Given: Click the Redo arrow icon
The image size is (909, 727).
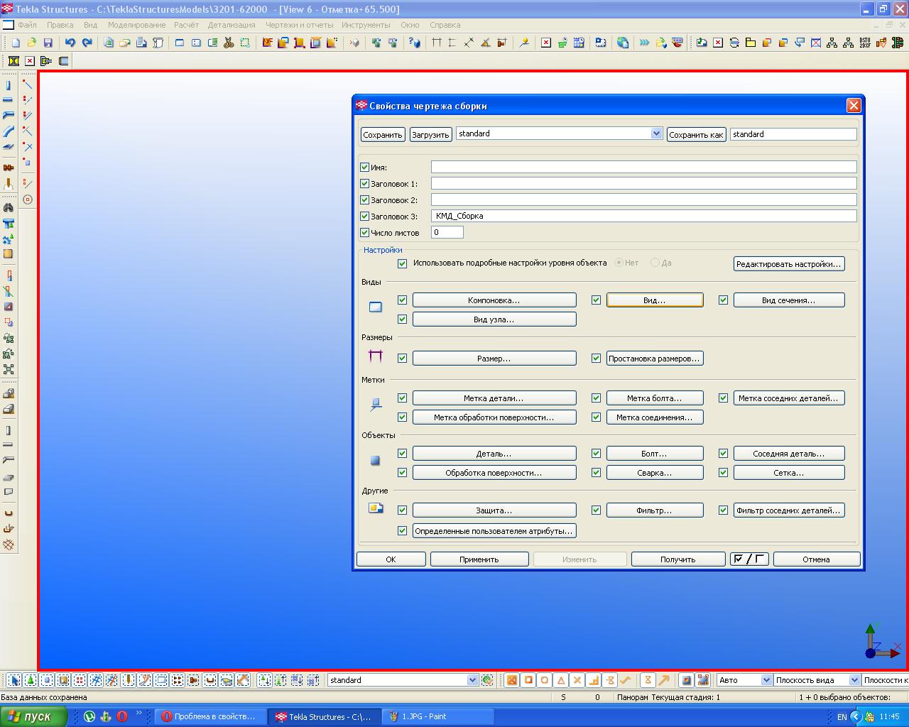Looking at the screenshot, I should (x=87, y=43).
